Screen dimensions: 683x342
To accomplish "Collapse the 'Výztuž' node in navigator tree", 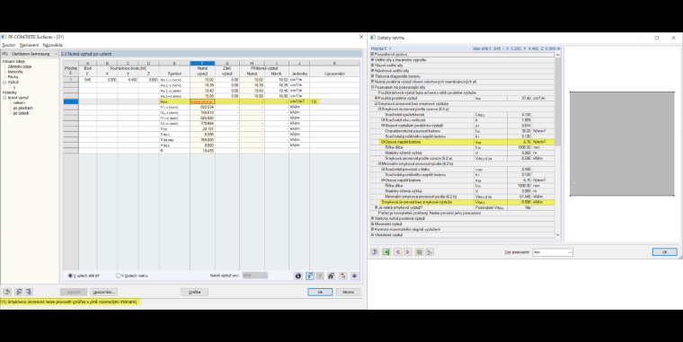I will [4, 83].
